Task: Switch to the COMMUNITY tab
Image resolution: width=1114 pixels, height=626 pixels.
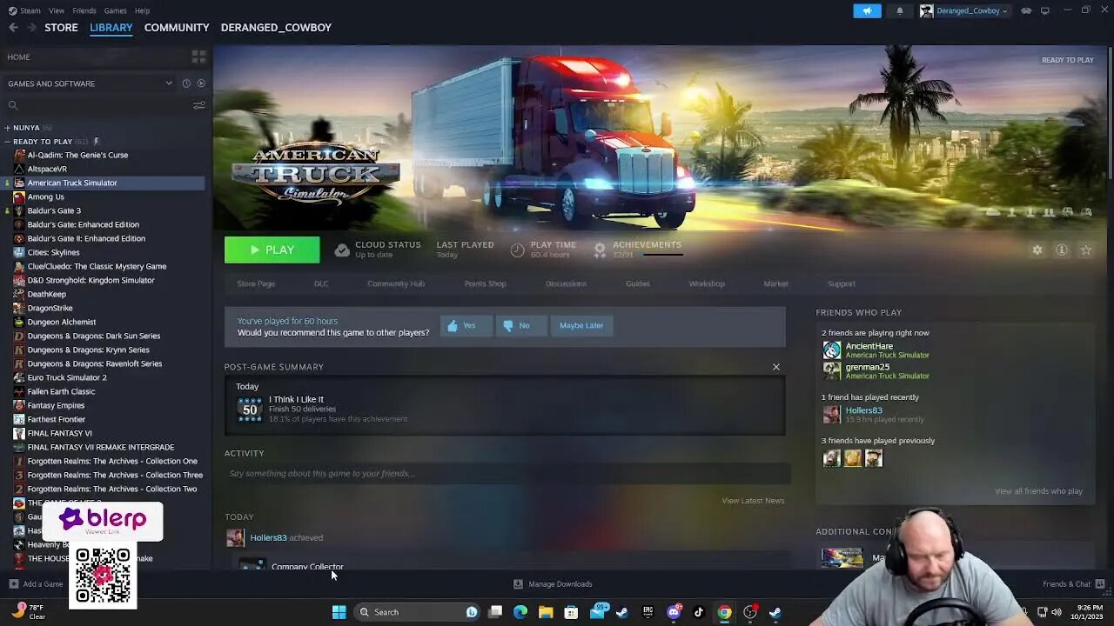Action: [x=177, y=27]
